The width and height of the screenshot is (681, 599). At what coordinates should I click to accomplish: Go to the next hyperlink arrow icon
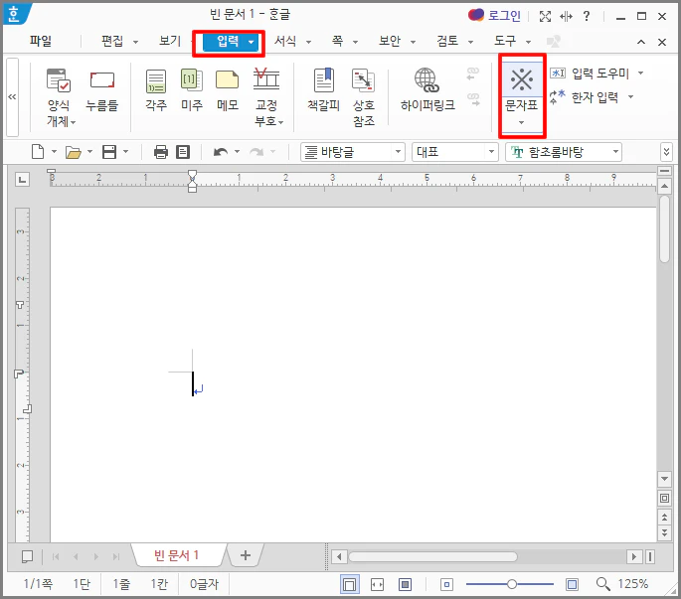coord(473,99)
